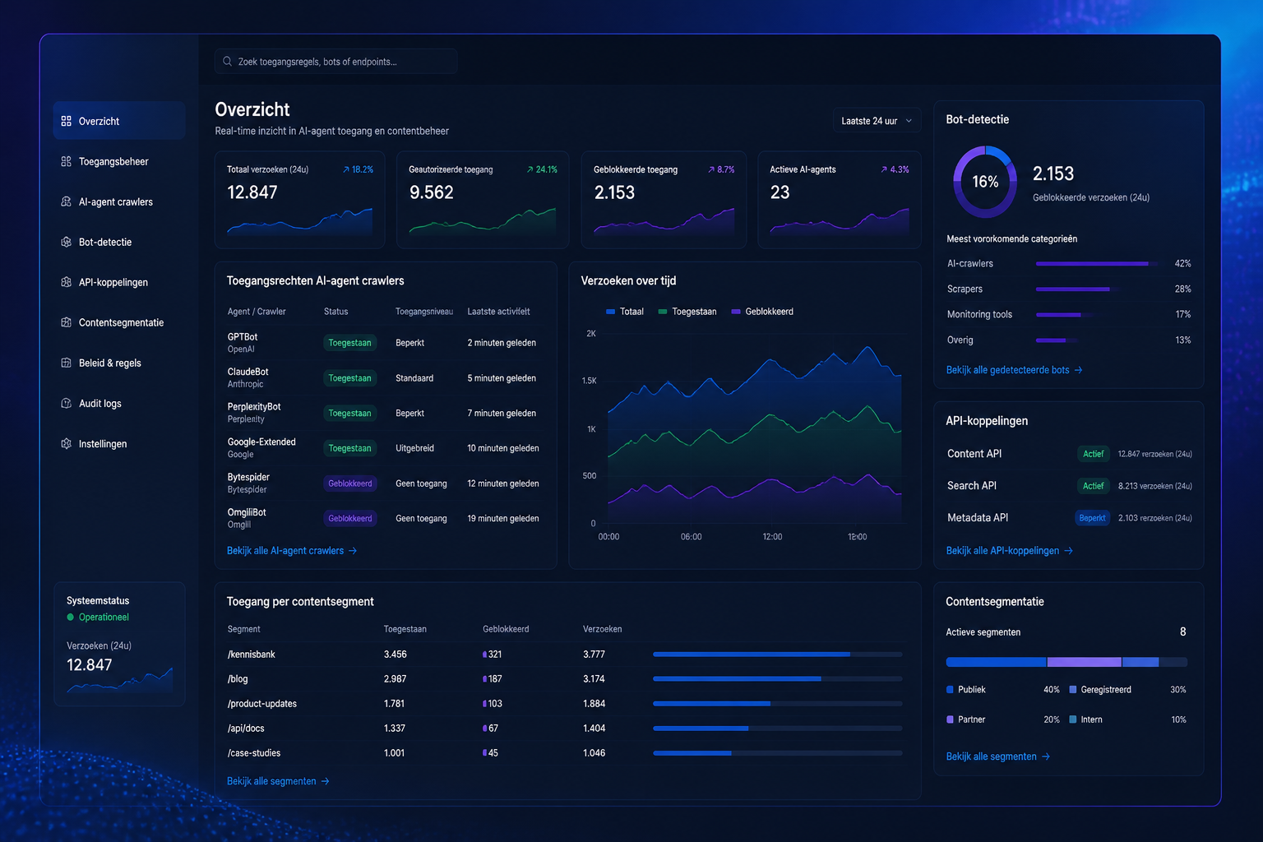Click the /kennisbank progress bar

click(x=777, y=655)
